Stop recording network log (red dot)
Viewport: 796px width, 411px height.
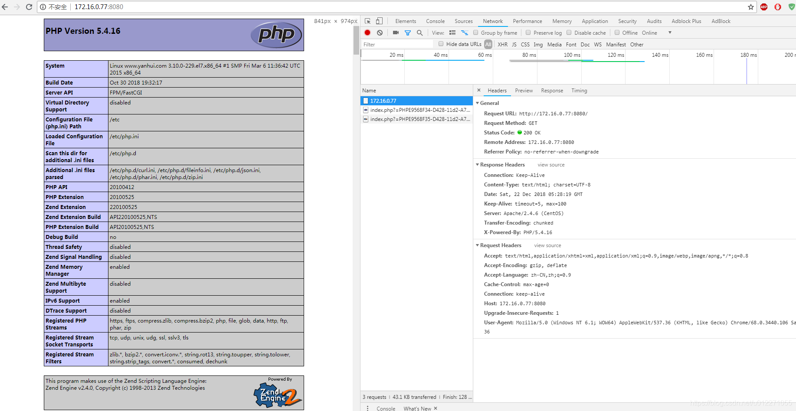pos(367,33)
